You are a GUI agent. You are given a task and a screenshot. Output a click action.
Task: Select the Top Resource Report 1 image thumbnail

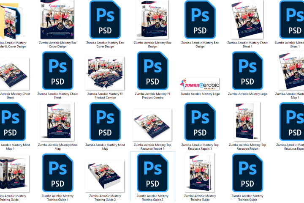pos(152,125)
